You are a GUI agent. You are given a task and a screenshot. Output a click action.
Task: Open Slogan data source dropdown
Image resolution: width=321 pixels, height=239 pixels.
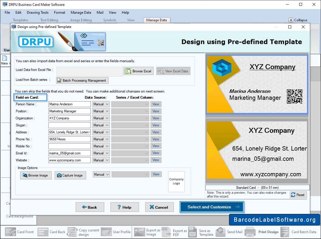[x=101, y=125]
